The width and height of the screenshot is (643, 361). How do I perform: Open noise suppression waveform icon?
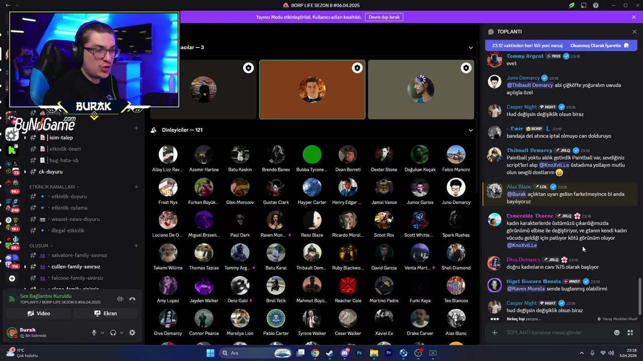click(x=120, y=299)
